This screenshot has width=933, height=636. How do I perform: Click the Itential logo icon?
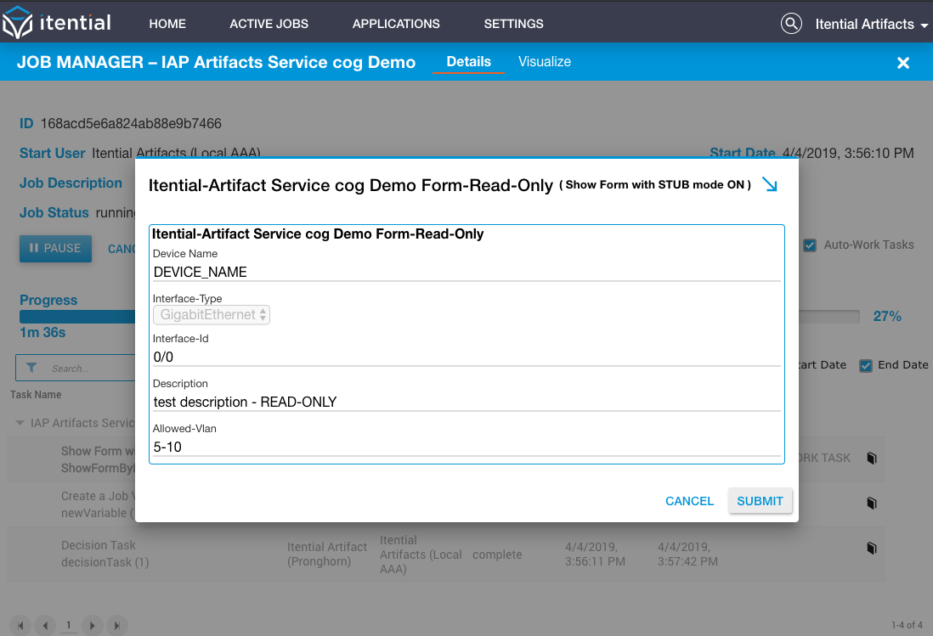click(x=17, y=23)
